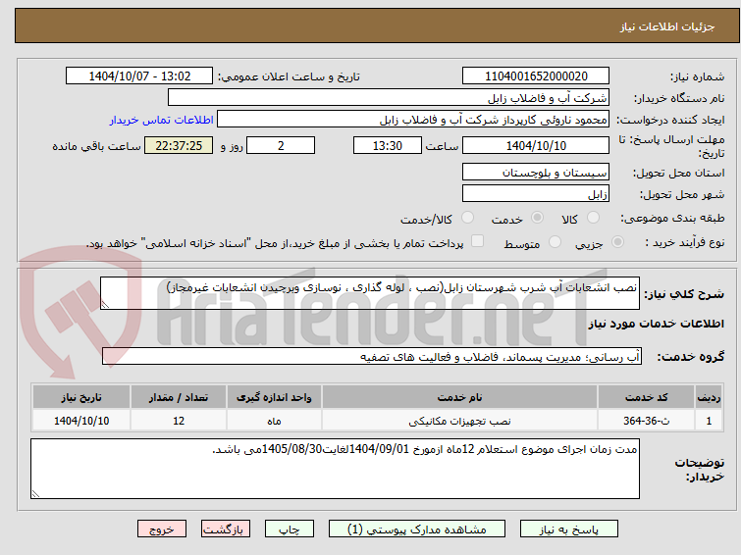Click the جزئیات اطلاعات نیاز header title
Viewport: 741px width, 555px height.
pyautogui.click(x=667, y=26)
